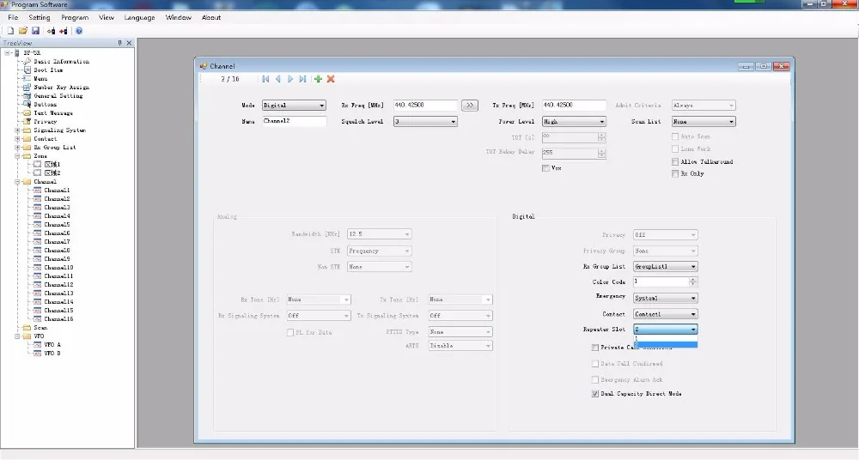Jump to last channel record
Viewport: 859px width, 460px height.
coord(302,80)
